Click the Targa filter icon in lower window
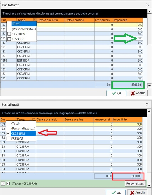 [34, 119]
